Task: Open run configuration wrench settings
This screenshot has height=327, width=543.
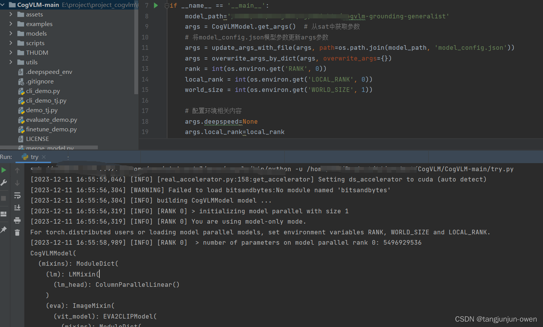Action: (4, 183)
